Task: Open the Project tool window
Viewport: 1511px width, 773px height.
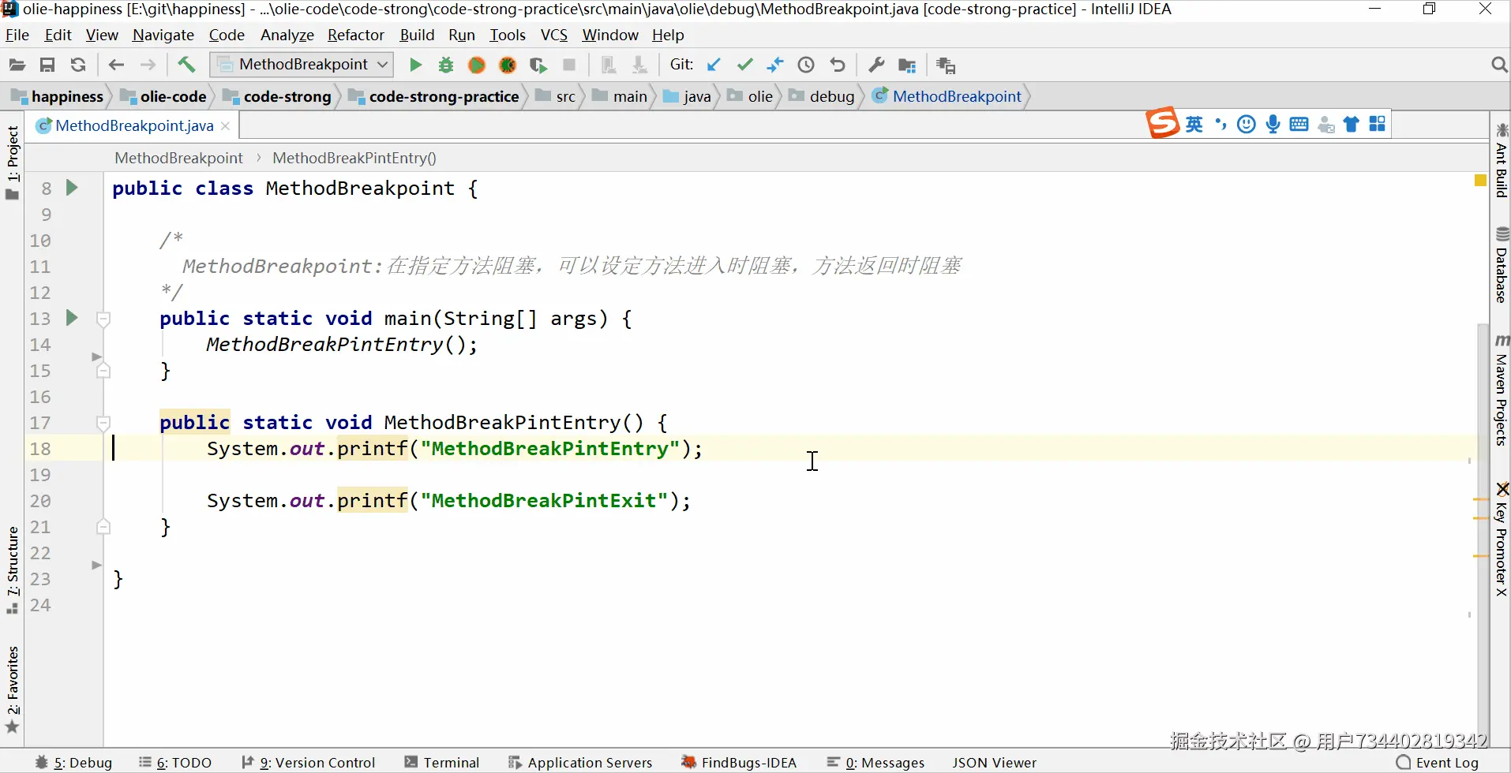Action: (13, 162)
